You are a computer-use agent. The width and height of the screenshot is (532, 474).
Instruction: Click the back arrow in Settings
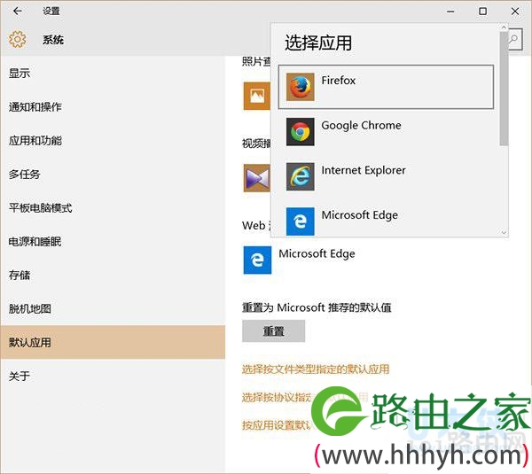18,11
